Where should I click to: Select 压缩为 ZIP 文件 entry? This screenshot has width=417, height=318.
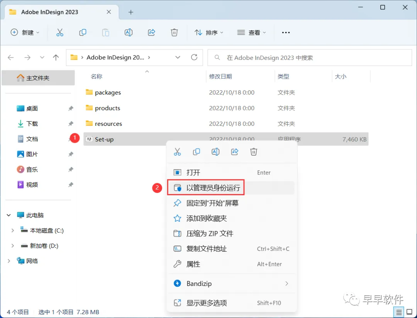click(231, 233)
